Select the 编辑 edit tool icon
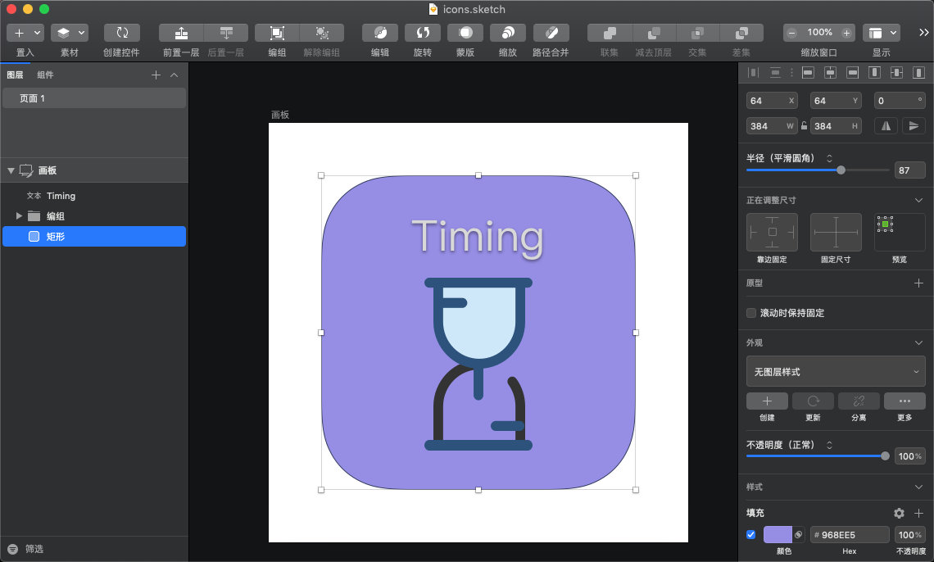934x562 pixels. pyautogui.click(x=380, y=33)
